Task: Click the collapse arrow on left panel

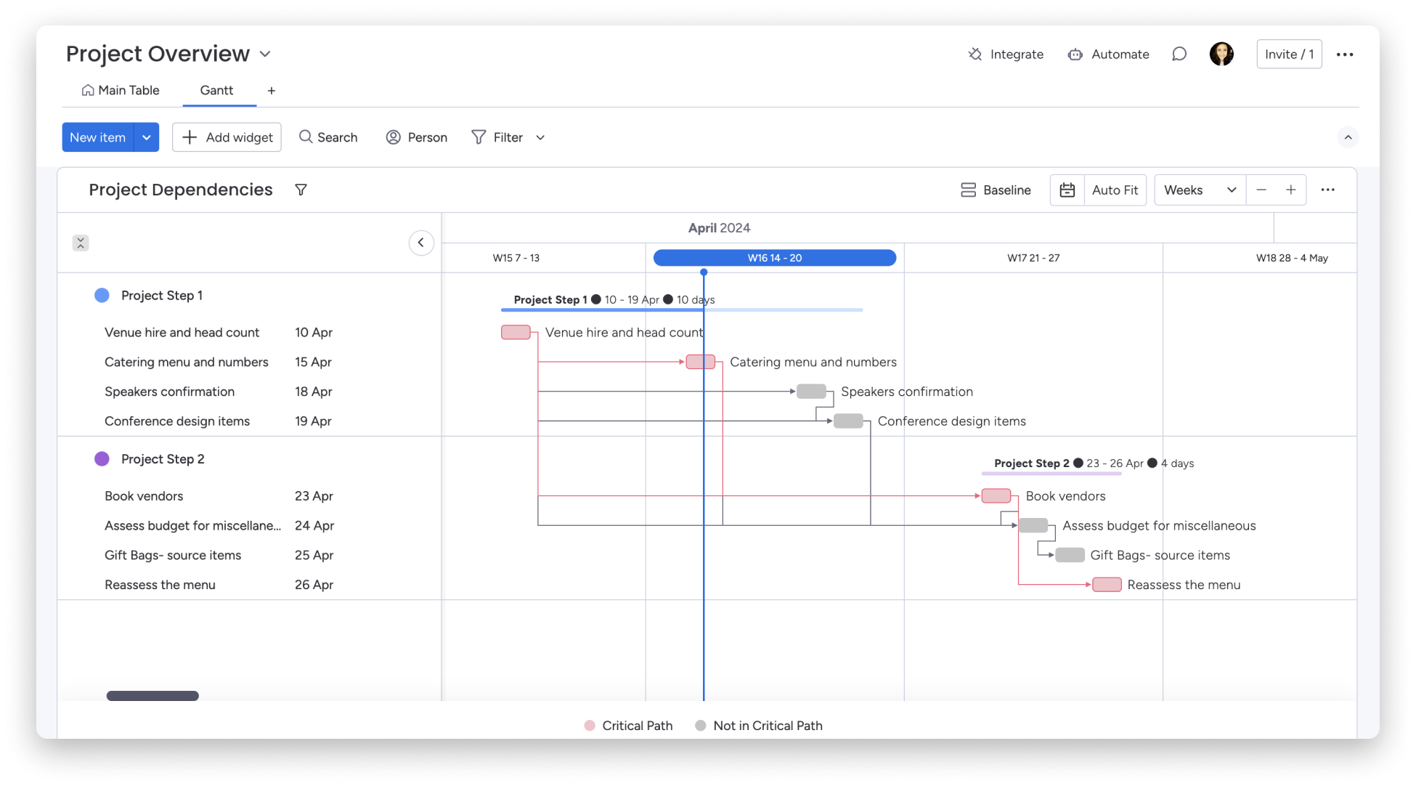Action: 422,242
